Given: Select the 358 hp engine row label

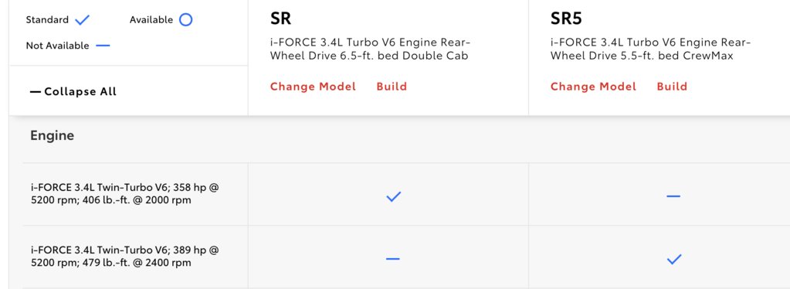Looking at the screenshot, I should (125, 194).
